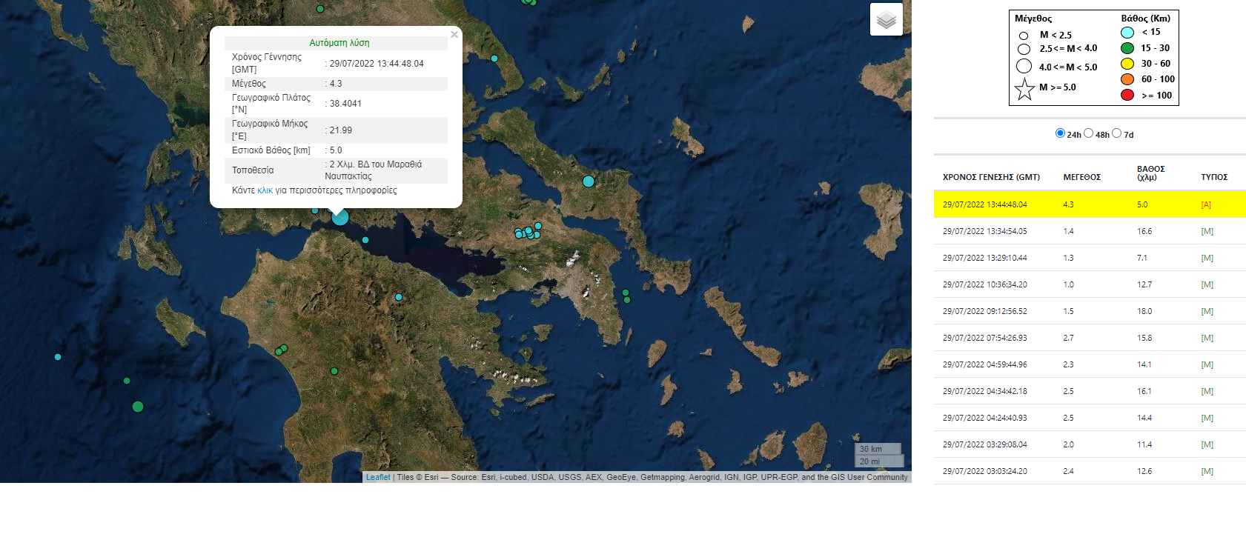Select the cyan marker just below the popup window

[x=365, y=240]
